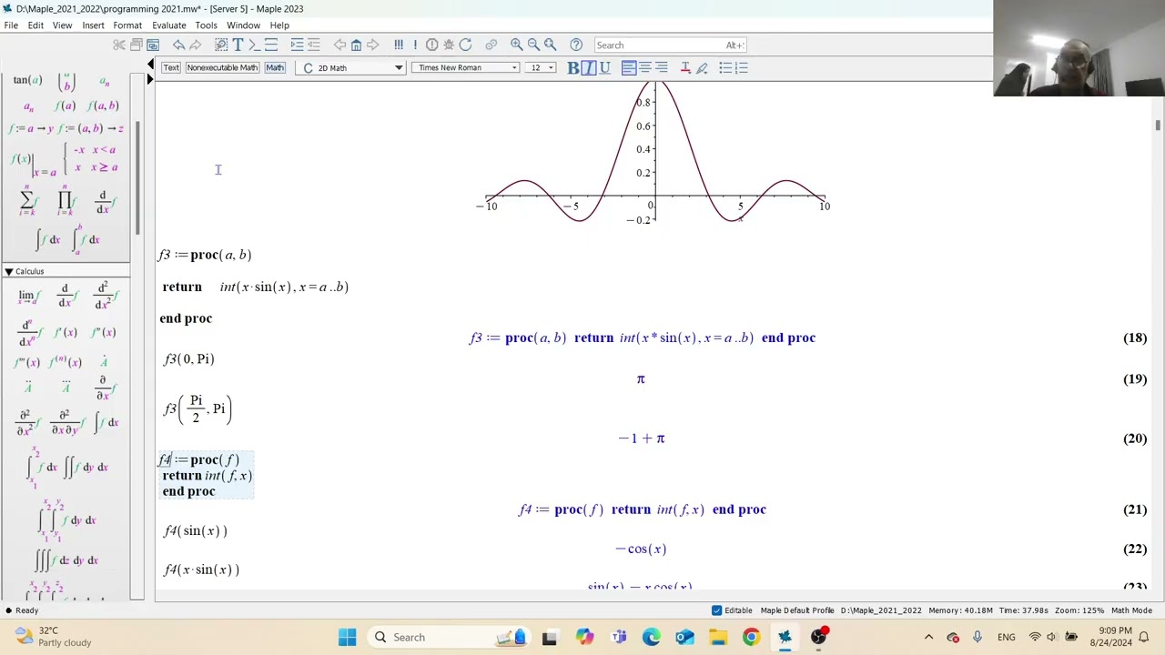Click the Redo arrow icon

[x=195, y=45]
